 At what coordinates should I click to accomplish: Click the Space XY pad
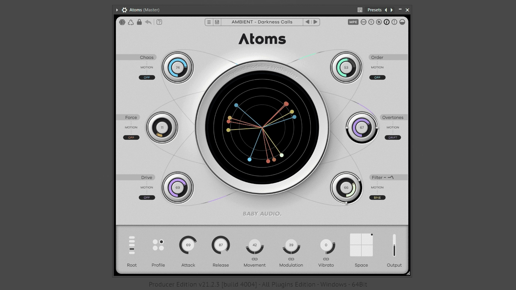pyautogui.click(x=362, y=245)
